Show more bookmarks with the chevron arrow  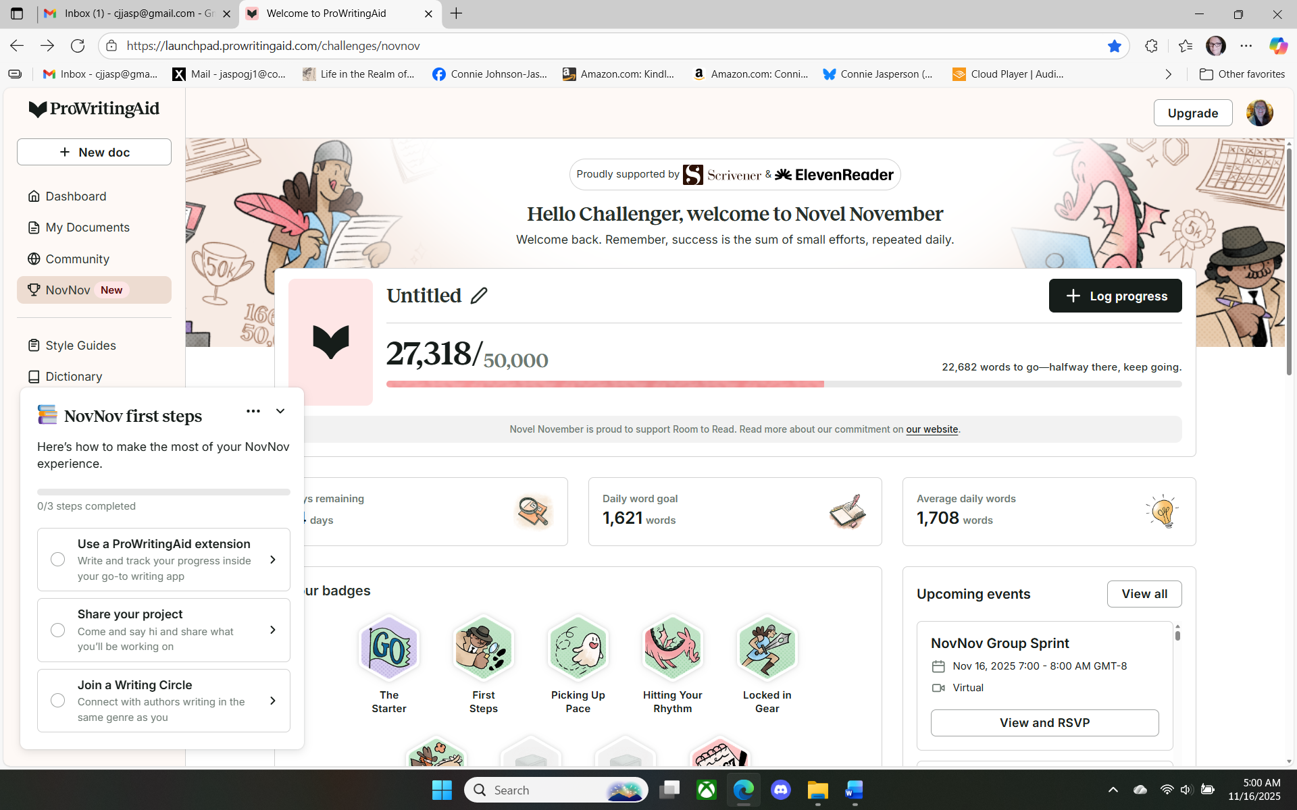pyautogui.click(x=1168, y=74)
